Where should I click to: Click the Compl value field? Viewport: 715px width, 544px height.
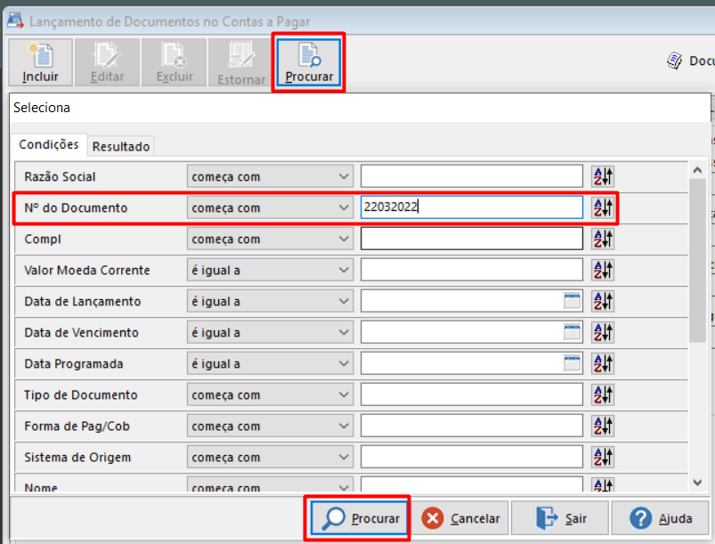click(x=472, y=239)
